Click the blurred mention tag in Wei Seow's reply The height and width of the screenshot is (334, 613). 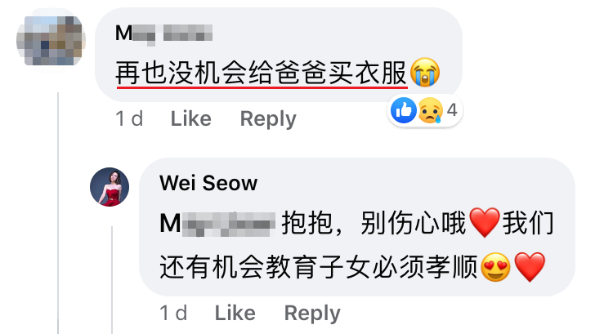click(x=217, y=225)
